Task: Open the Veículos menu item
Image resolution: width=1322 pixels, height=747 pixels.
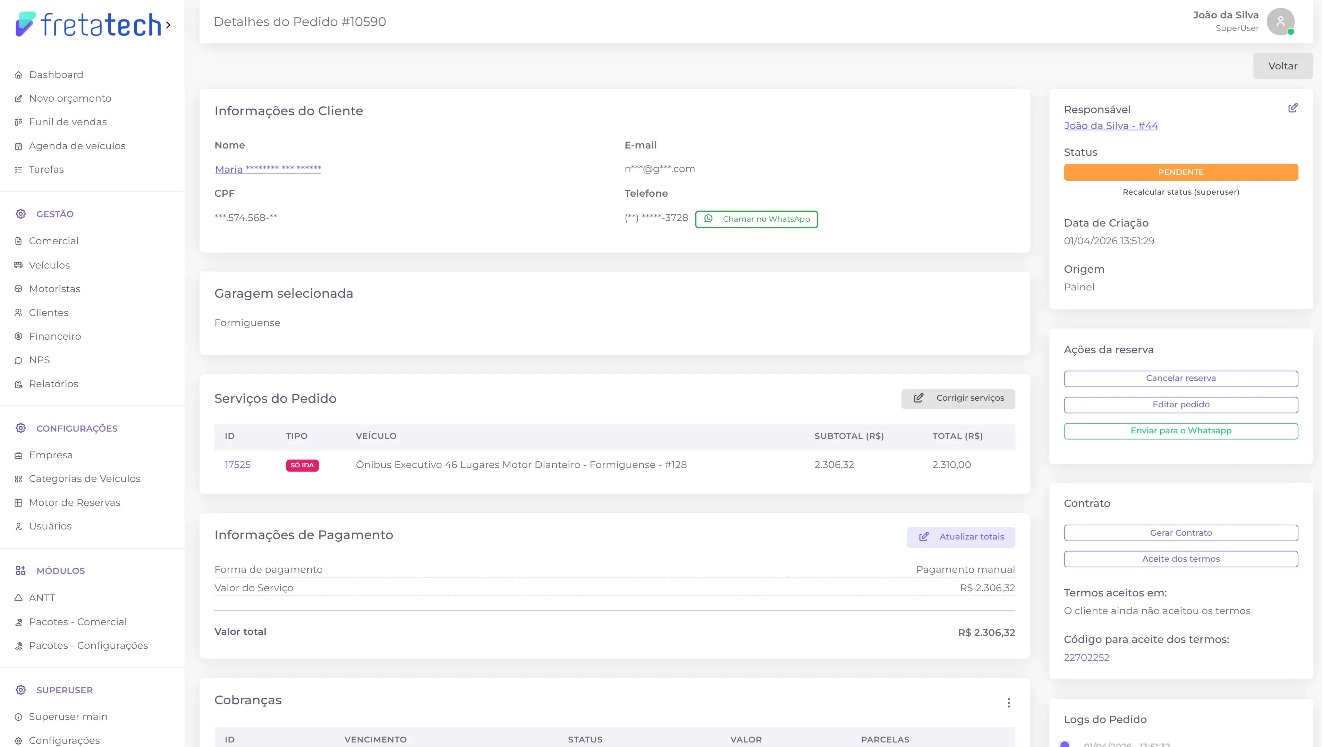Action: tap(49, 265)
